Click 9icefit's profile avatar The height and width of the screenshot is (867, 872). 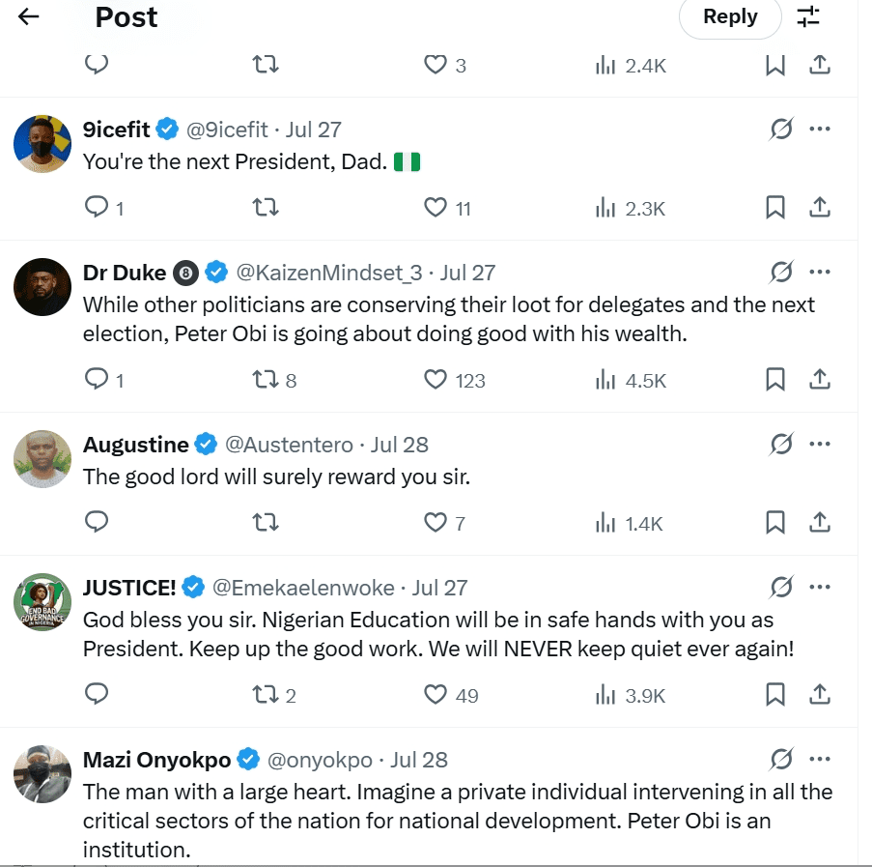[42, 144]
